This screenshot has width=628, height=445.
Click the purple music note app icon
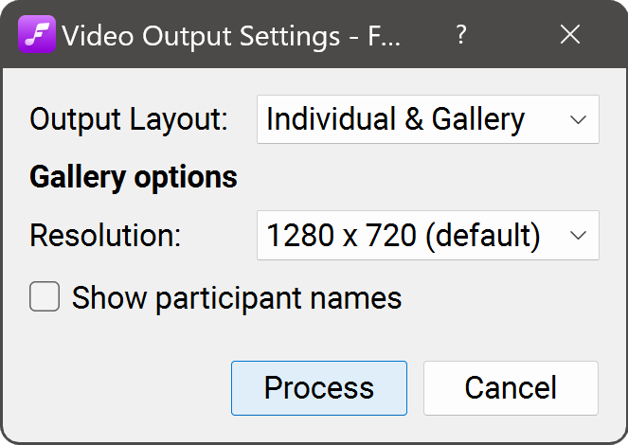point(37,35)
